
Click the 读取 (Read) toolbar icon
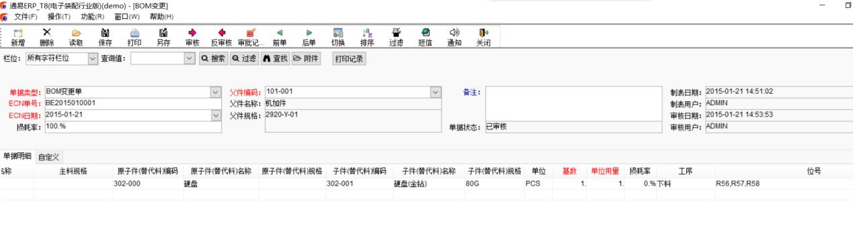click(x=76, y=37)
